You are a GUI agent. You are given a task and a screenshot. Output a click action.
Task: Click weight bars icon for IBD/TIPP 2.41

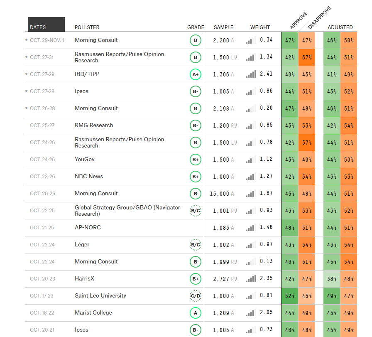coord(251,74)
